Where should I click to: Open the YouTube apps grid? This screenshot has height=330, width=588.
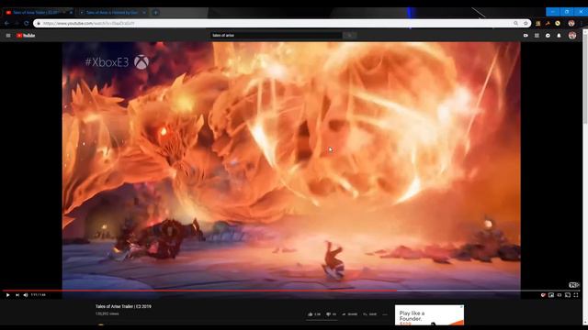(x=537, y=36)
